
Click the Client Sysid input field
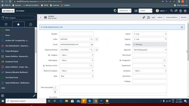[x=150, y=55]
